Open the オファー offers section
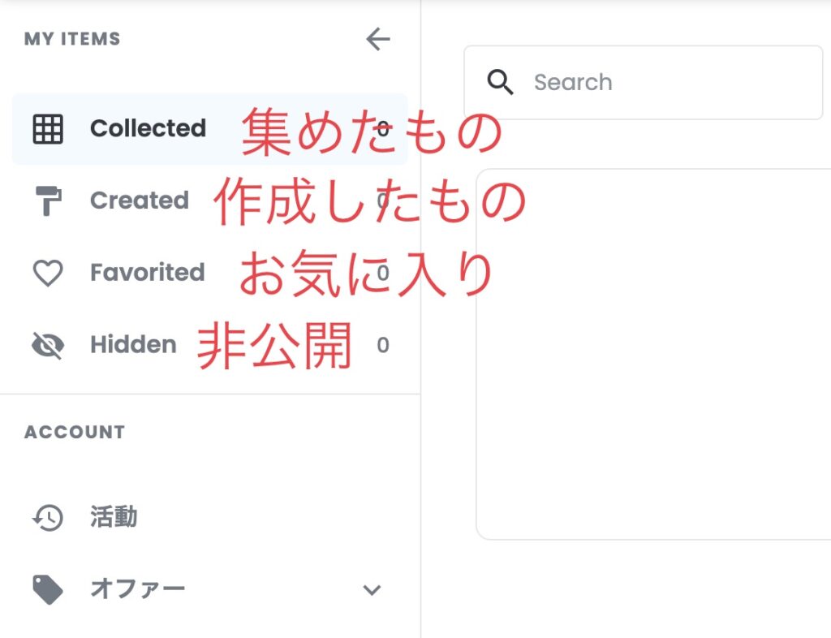The image size is (831, 638). tap(210, 589)
